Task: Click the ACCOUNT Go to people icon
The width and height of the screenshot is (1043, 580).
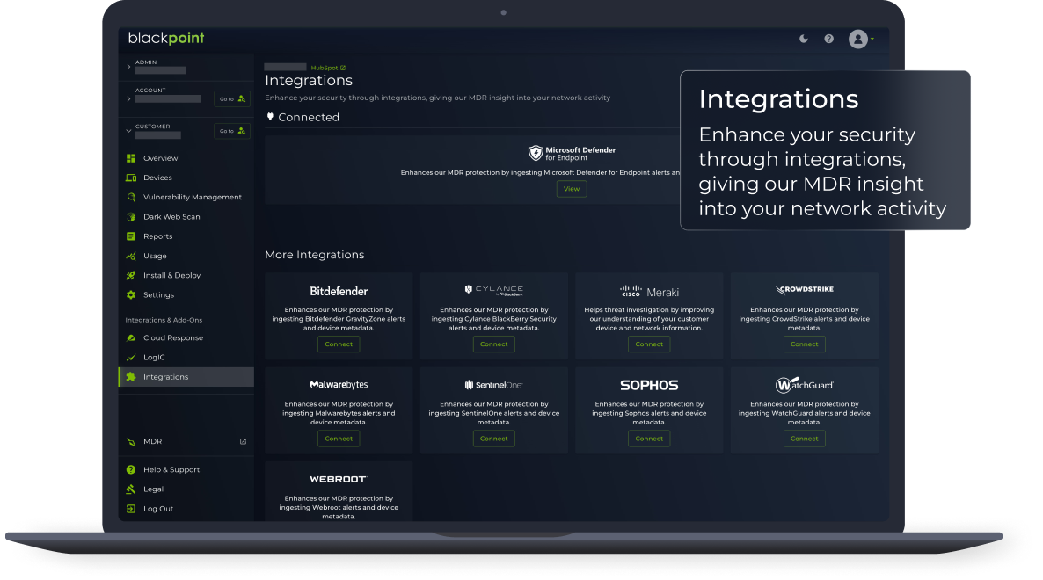Action: coord(242,99)
